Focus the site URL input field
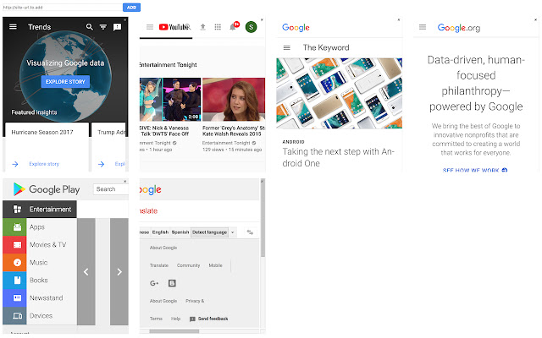Screen dimensions: 542x338 [x=63, y=8]
